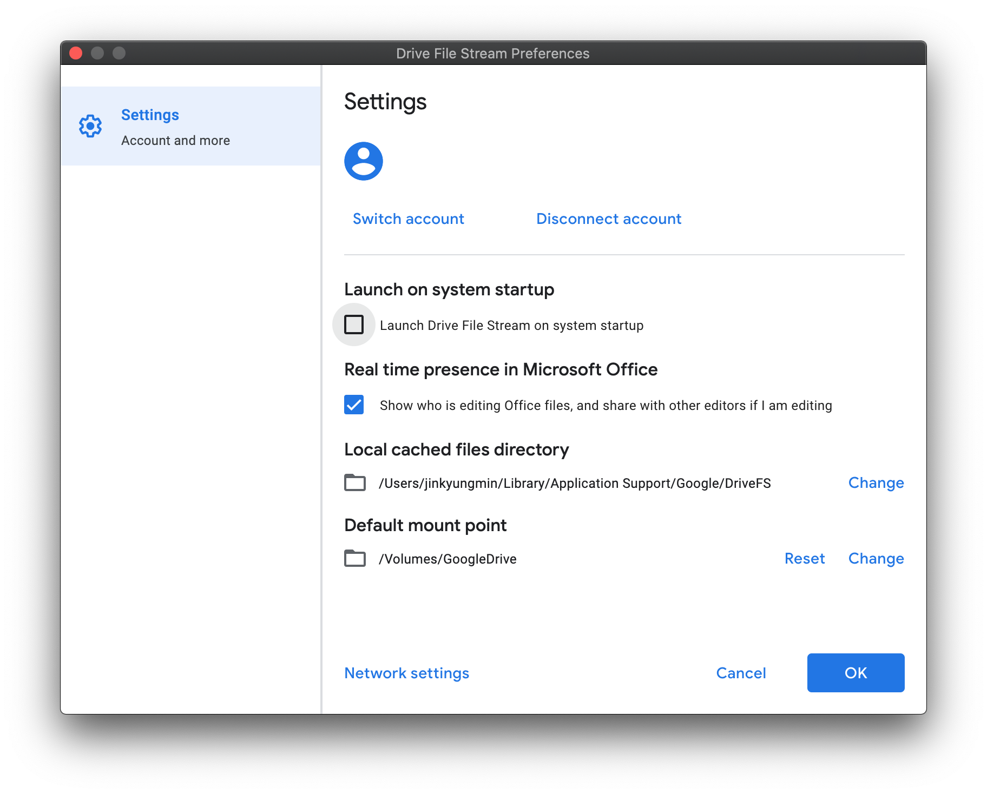Click Disconnect account link

point(609,219)
